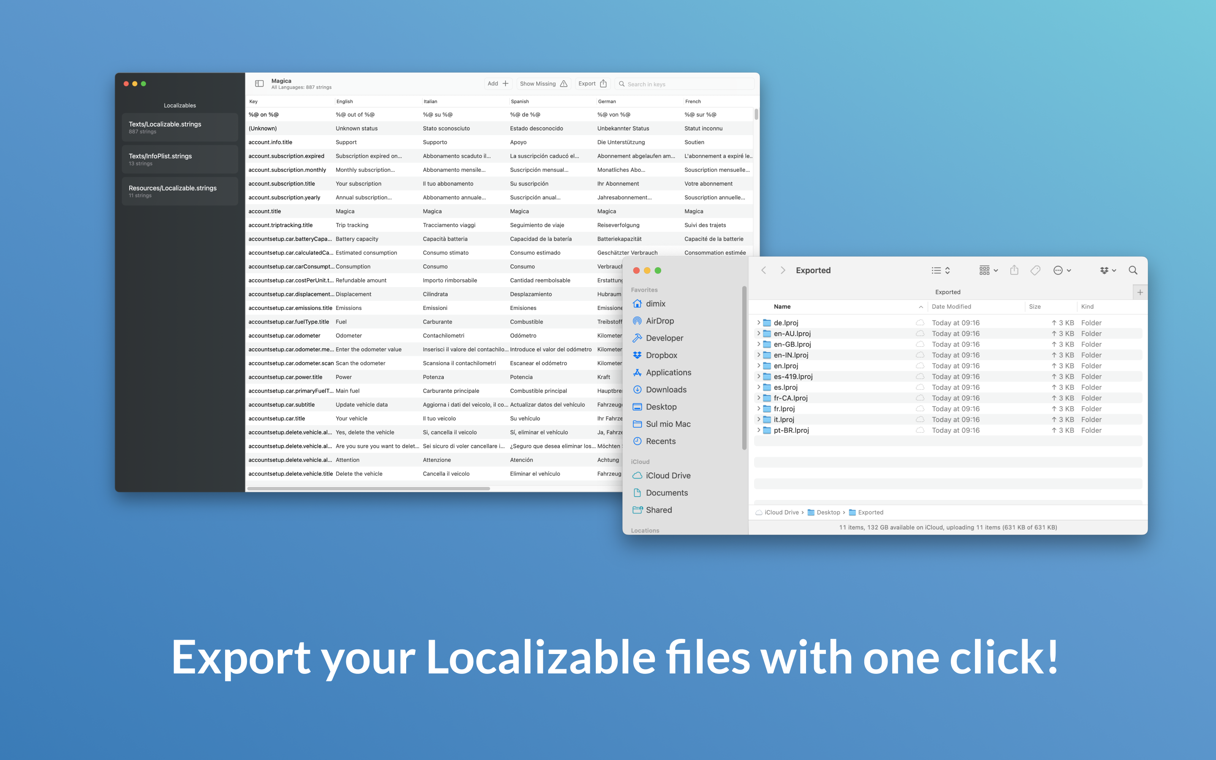1216x760 pixels.
Task: Click iCloud Drive in Finder path bar
Action: pyautogui.click(x=777, y=512)
